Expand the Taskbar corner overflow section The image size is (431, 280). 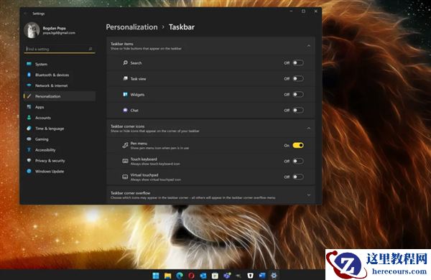[210, 195]
